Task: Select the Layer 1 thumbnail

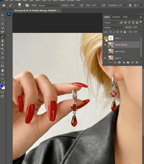Action: pyautogui.click(x=111, y=38)
